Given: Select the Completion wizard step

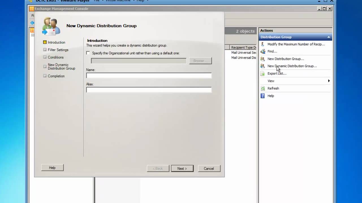Looking at the screenshot, I should click(56, 76).
